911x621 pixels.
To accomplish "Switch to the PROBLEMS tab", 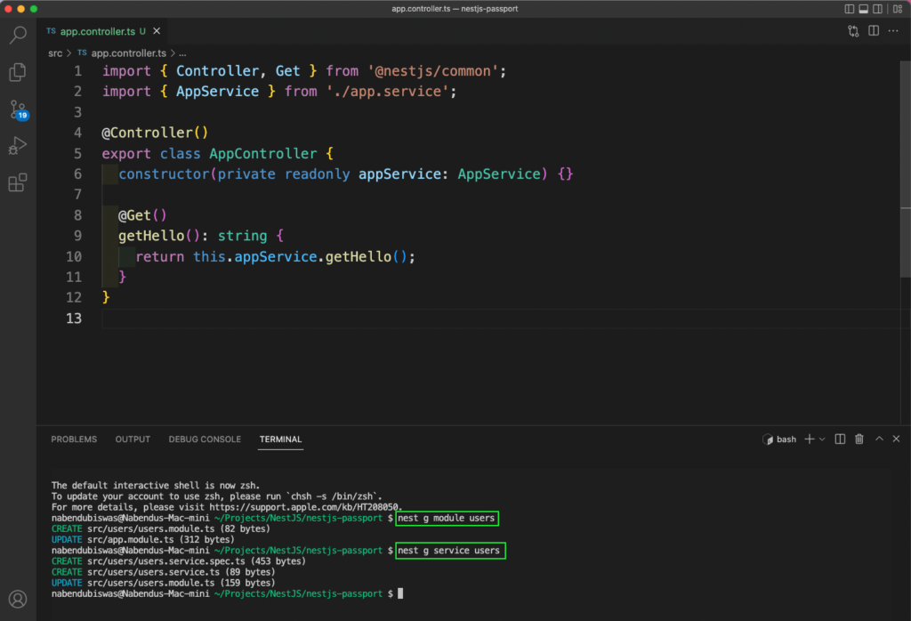I will click(74, 440).
